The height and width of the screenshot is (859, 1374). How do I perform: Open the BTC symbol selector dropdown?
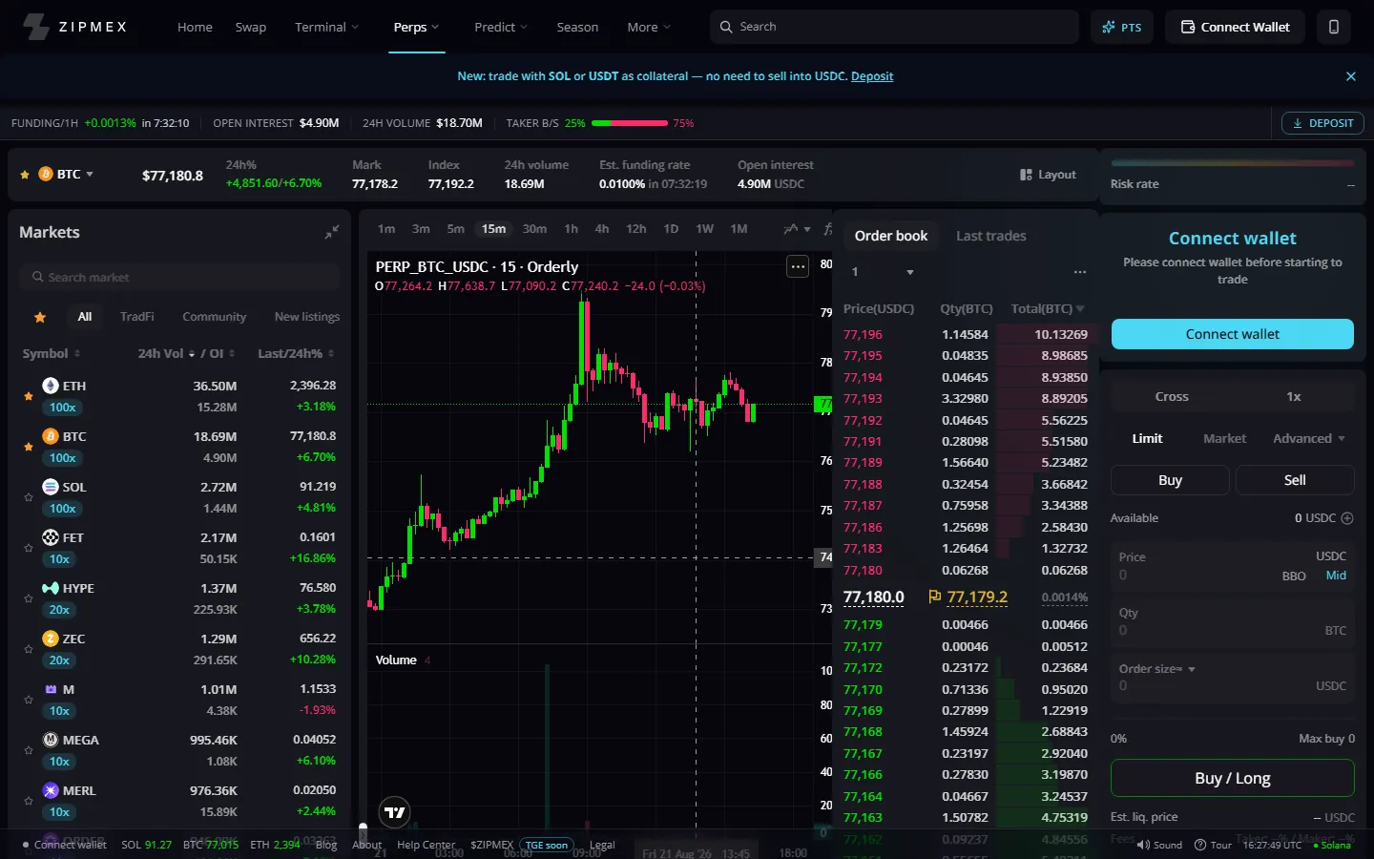tap(67, 175)
